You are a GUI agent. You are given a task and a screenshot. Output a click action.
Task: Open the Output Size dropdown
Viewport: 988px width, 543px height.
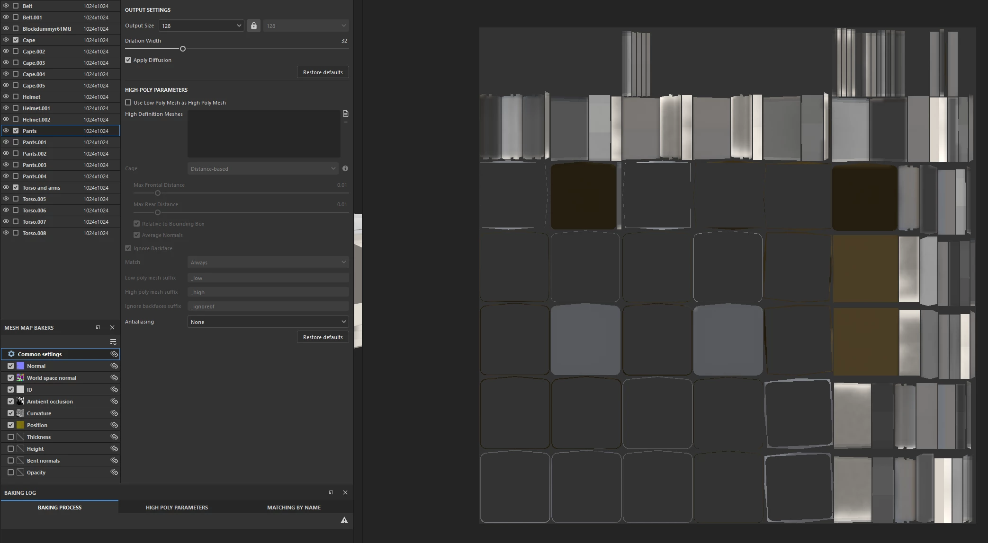pyautogui.click(x=201, y=26)
